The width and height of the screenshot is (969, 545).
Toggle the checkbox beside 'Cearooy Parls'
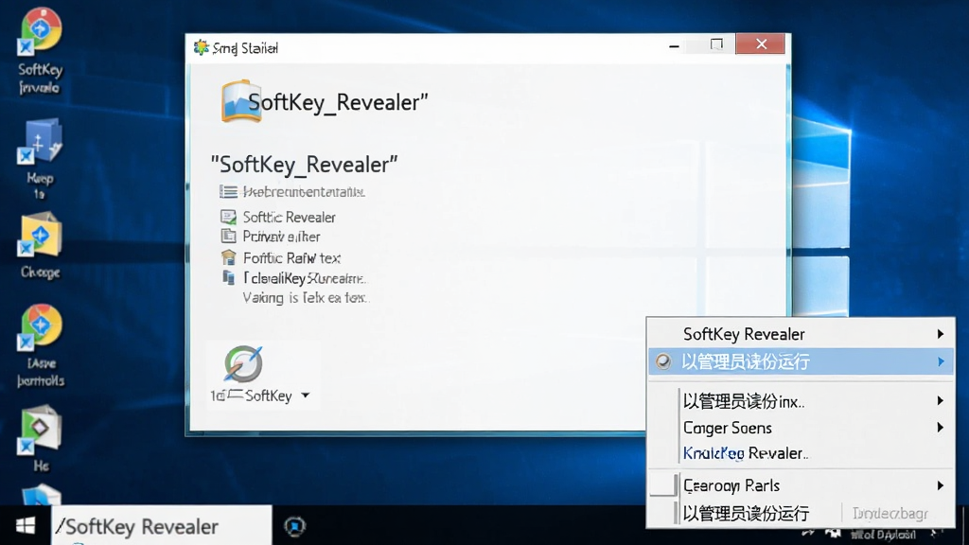(663, 485)
